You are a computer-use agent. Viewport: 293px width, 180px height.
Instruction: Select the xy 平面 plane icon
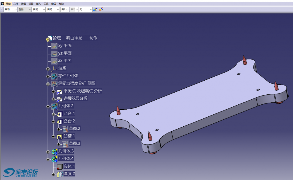click(x=54, y=46)
